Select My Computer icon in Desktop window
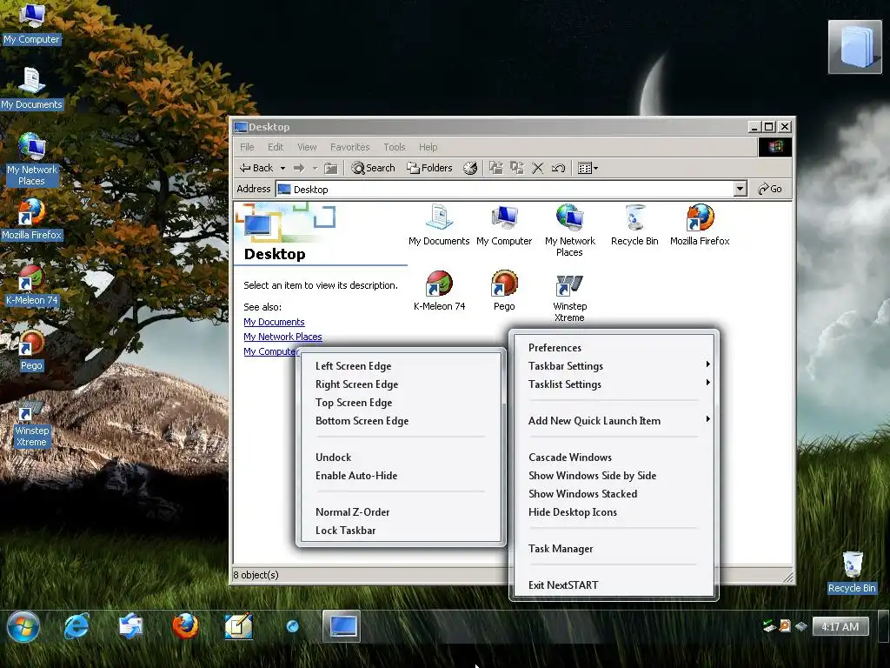The height and width of the screenshot is (668, 890). [x=504, y=225]
